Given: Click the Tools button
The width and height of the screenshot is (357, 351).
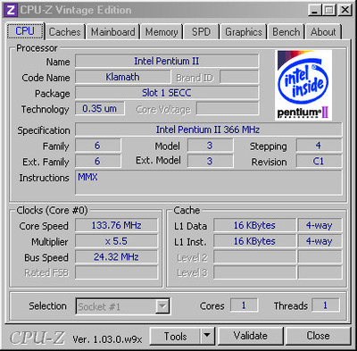Looking at the screenshot, I should (x=175, y=337).
